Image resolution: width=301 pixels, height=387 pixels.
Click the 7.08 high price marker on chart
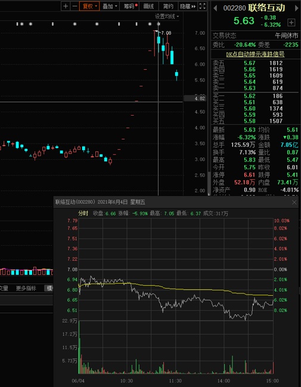tap(166, 33)
